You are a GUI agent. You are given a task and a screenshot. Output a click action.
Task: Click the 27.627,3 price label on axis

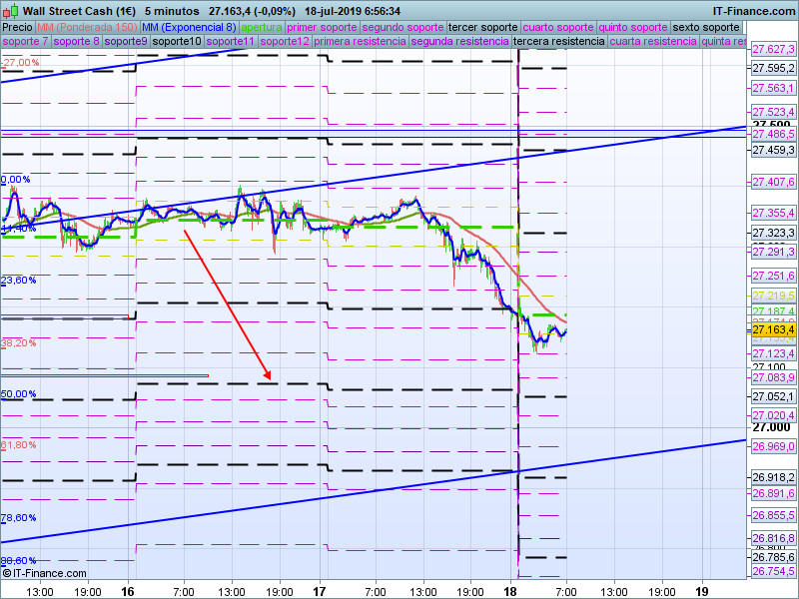772,49
